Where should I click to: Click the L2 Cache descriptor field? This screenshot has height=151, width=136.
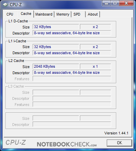point(72,72)
